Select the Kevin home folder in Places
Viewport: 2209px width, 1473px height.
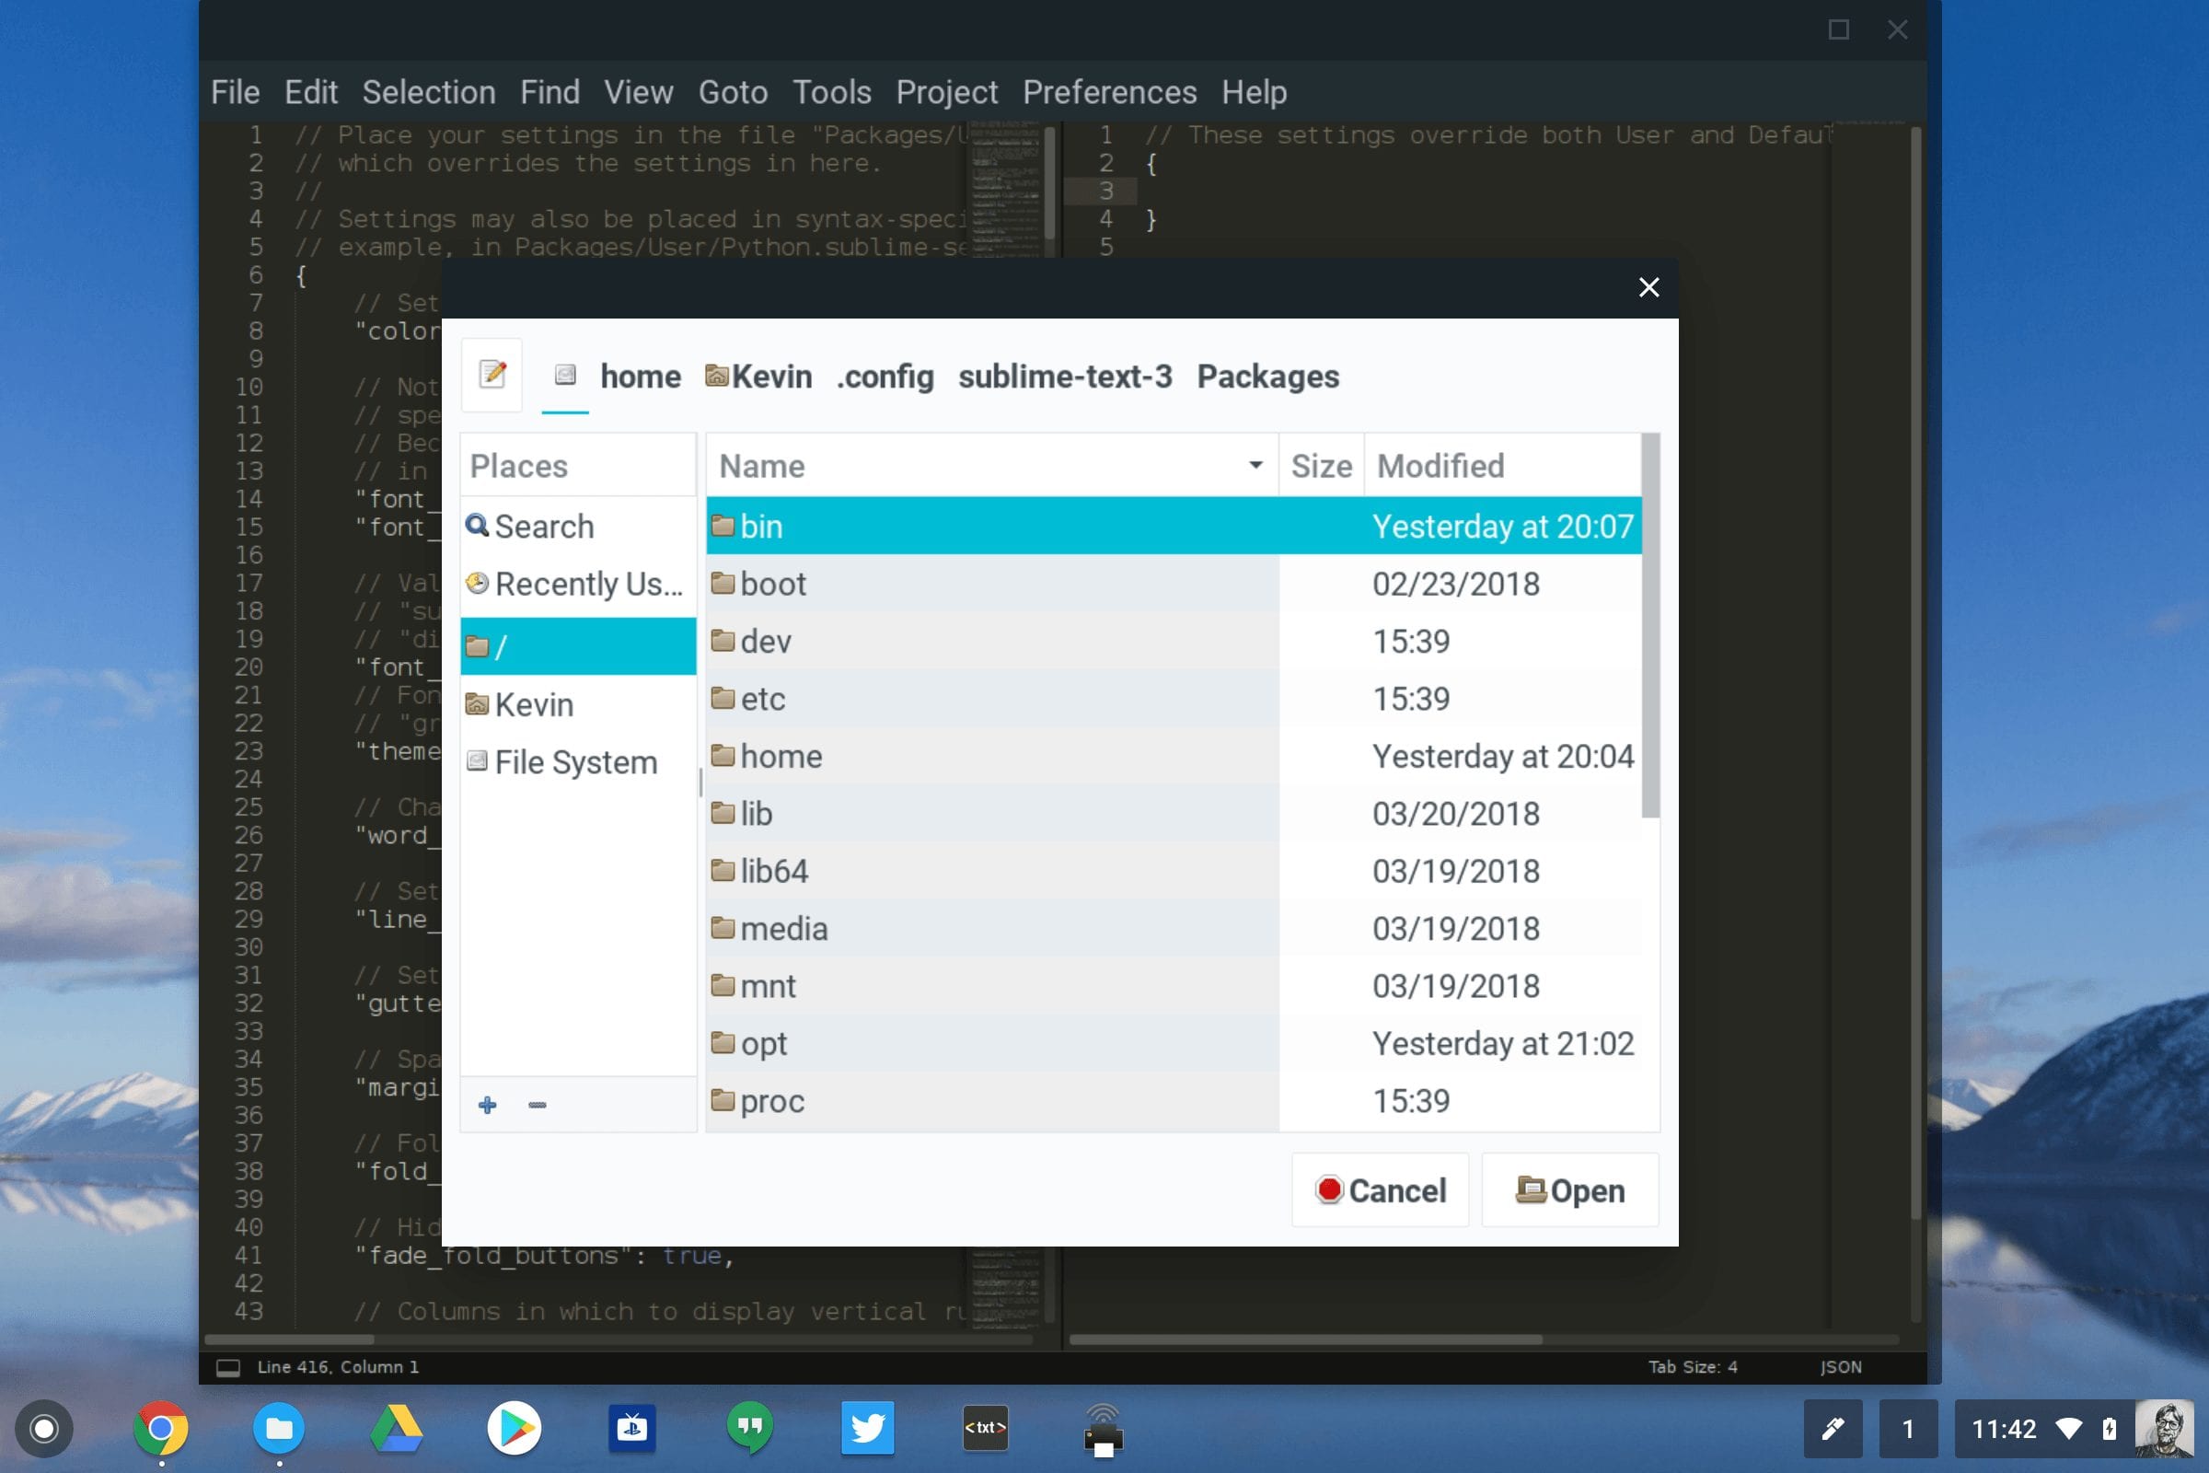pos(578,704)
